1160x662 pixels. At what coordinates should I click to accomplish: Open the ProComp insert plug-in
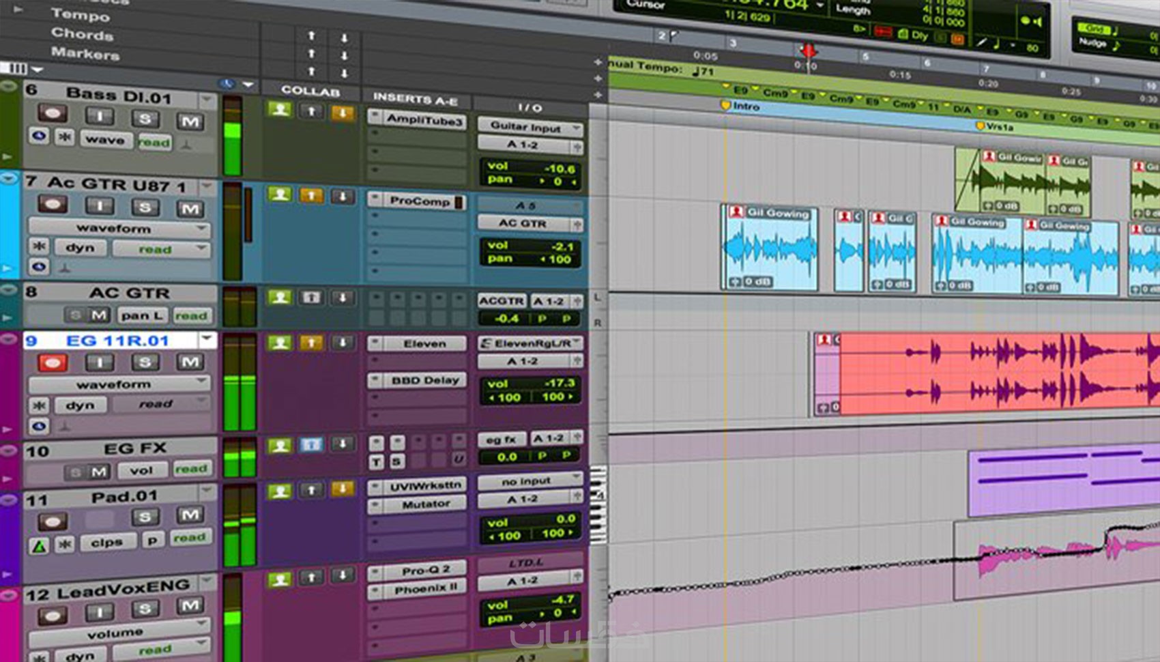(418, 201)
